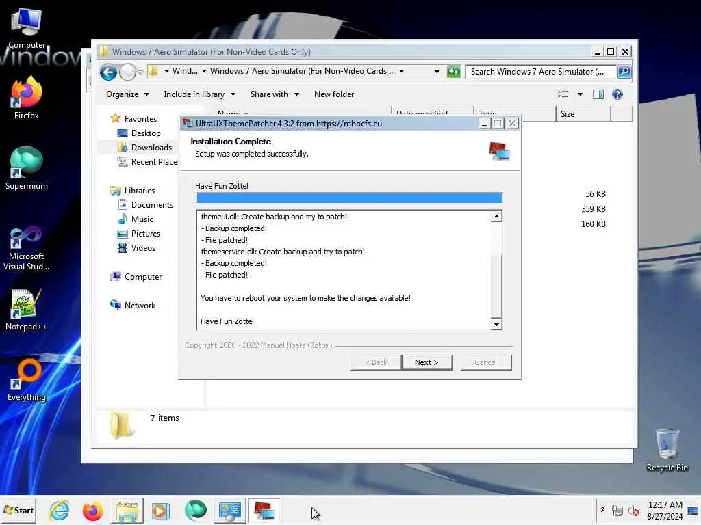Click Next in the UltraUXThemePatcher installer
The width and height of the screenshot is (701, 525).
coord(426,362)
